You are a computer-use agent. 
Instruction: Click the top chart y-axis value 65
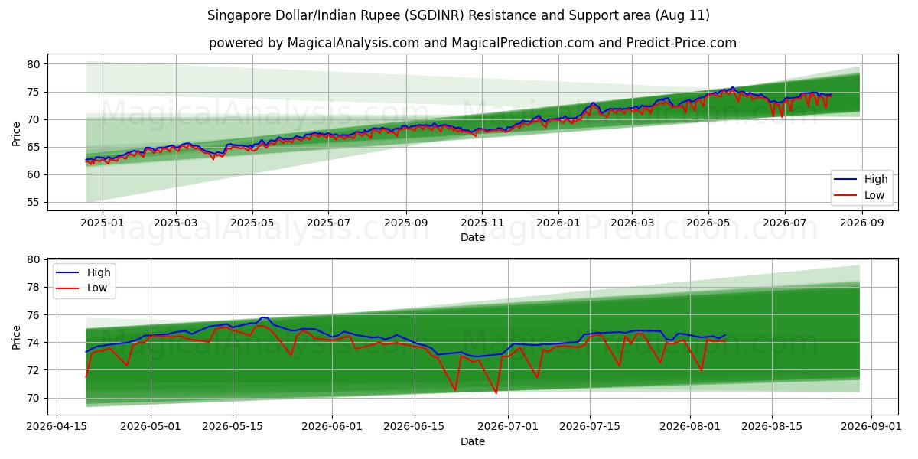pyautogui.click(x=34, y=147)
